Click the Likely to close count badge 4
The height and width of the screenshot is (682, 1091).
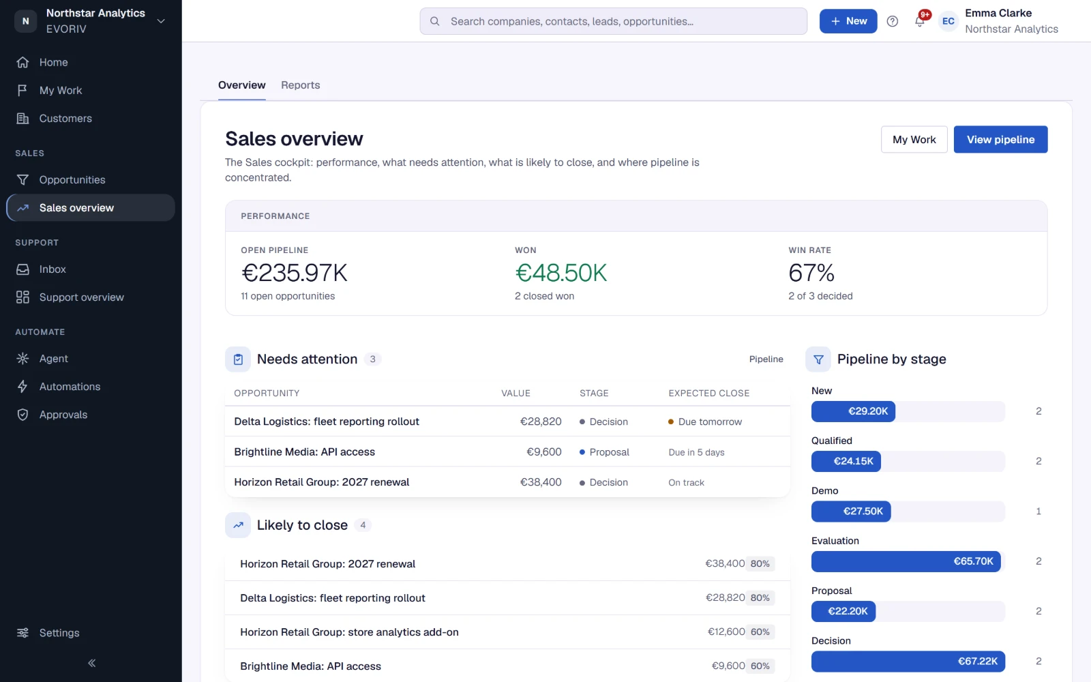point(363,524)
